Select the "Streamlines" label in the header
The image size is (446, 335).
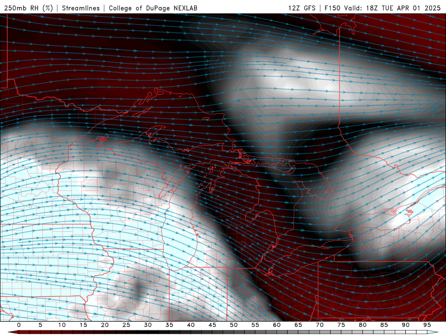pyautogui.click(x=81, y=8)
